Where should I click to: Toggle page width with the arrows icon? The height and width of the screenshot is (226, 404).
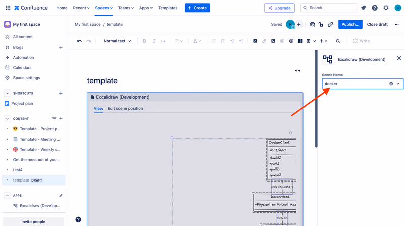coord(297,71)
